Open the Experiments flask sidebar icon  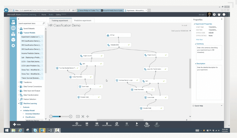pos(13,22)
